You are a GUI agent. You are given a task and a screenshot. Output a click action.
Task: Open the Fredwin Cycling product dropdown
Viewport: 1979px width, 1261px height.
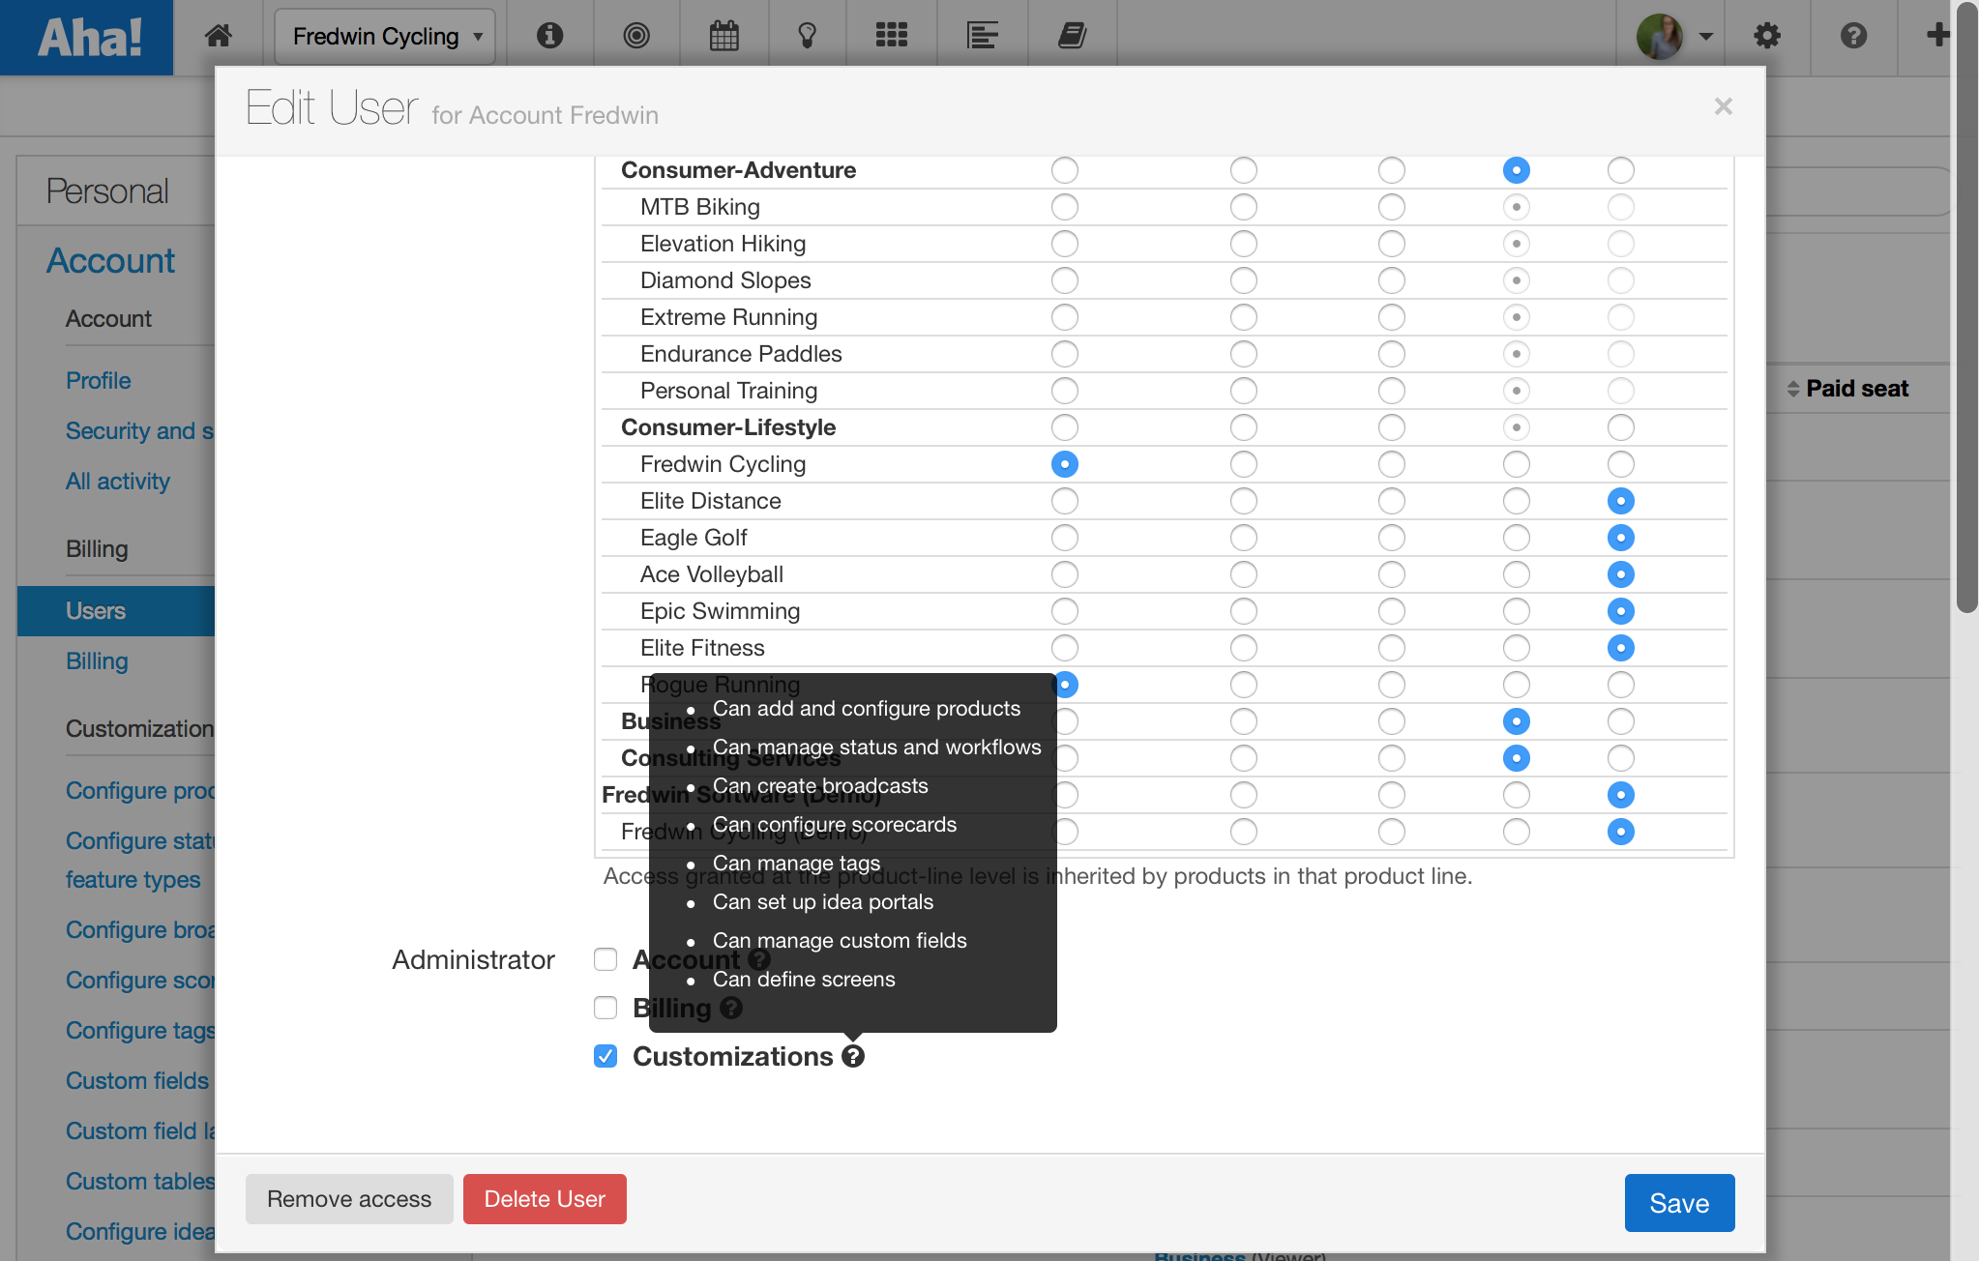coord(385,36)
